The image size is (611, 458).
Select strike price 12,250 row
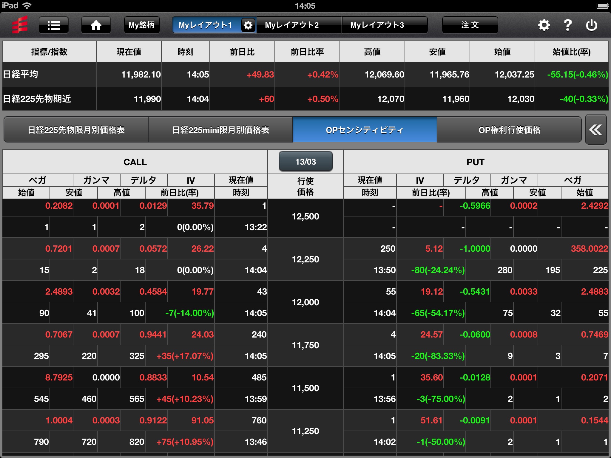pyautogui.click(x=305, y=259)
